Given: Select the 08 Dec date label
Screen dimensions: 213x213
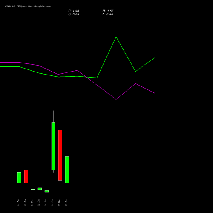Looking at the screenshot, I should (x=52, y=202).
